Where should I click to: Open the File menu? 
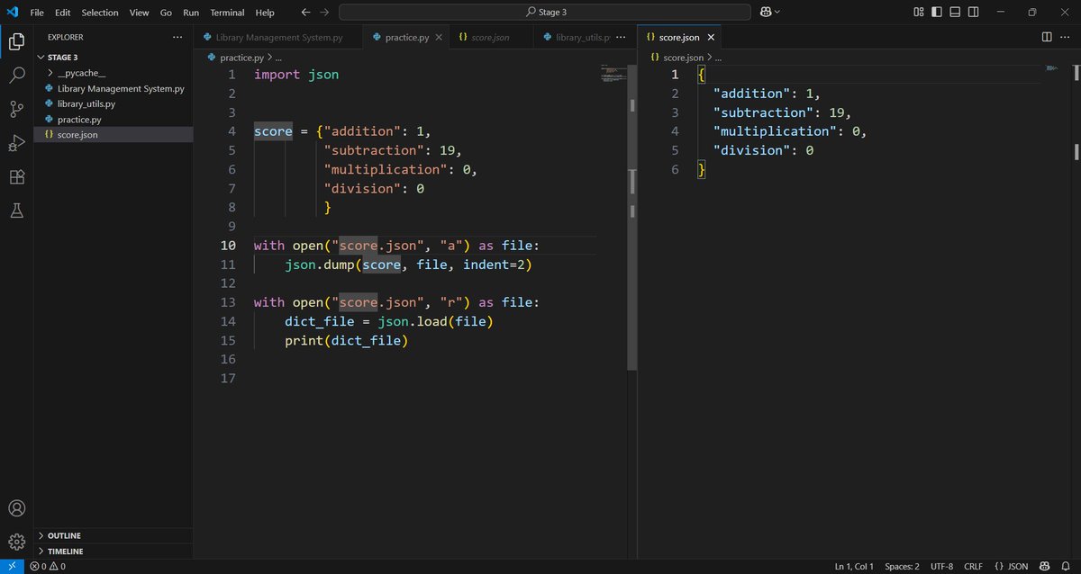tap(37, 13)
